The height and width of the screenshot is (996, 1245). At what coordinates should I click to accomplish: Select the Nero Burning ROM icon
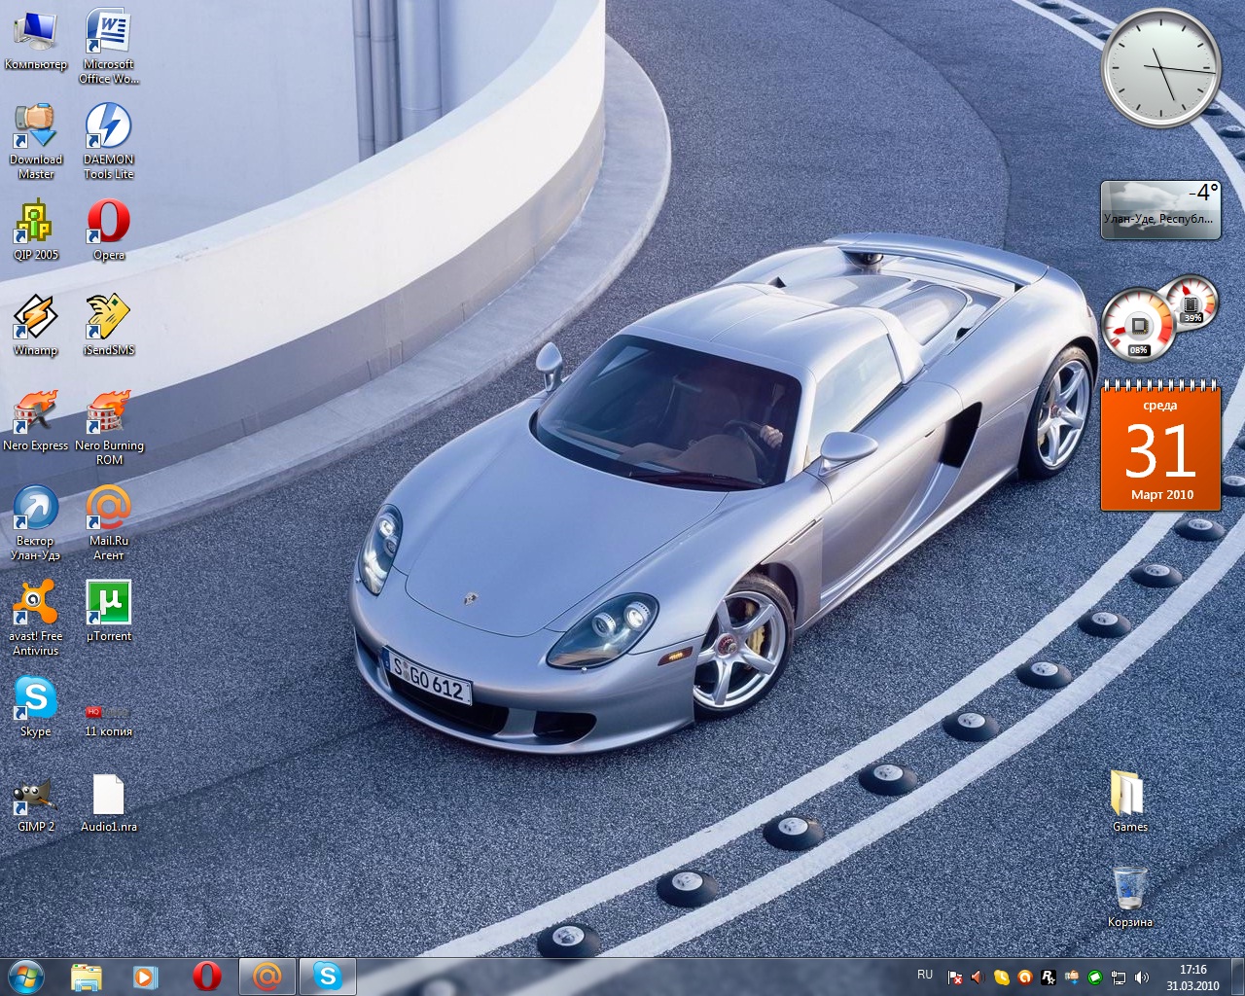click(x=108, y=414)
